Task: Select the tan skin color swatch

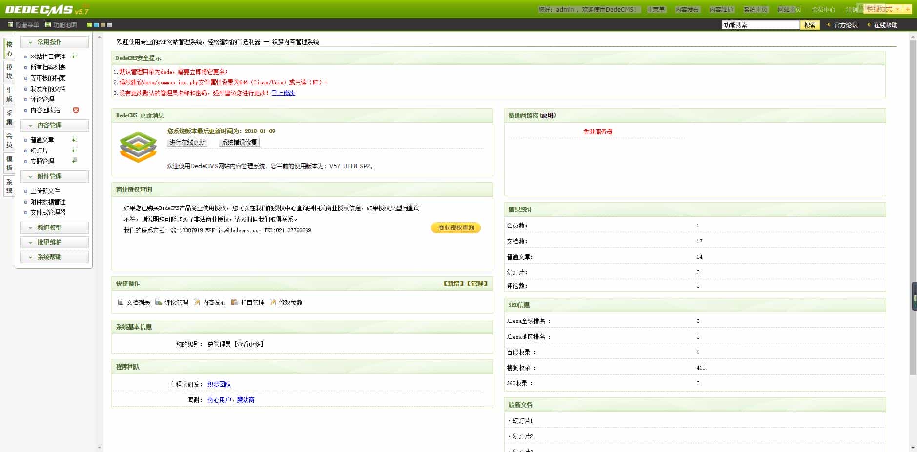Action: [103, 25]
